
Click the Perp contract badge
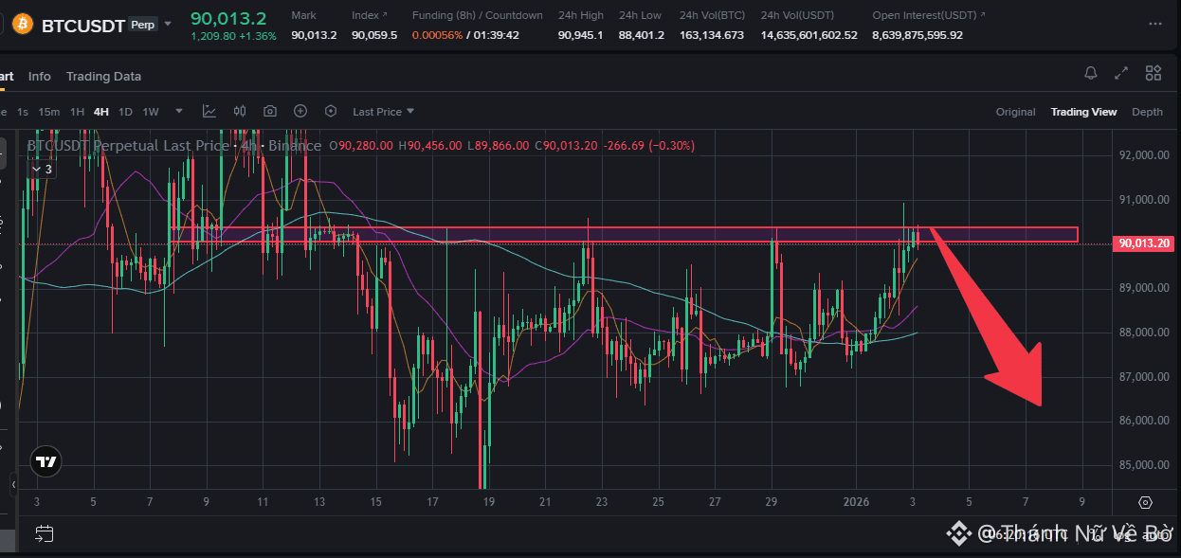pyautogui.click(x=142, y=25)
